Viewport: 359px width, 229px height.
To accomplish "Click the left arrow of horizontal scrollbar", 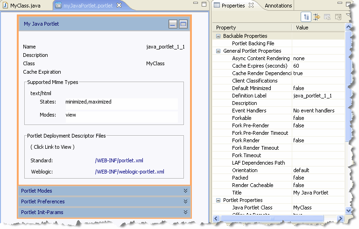I will [216, 218].
